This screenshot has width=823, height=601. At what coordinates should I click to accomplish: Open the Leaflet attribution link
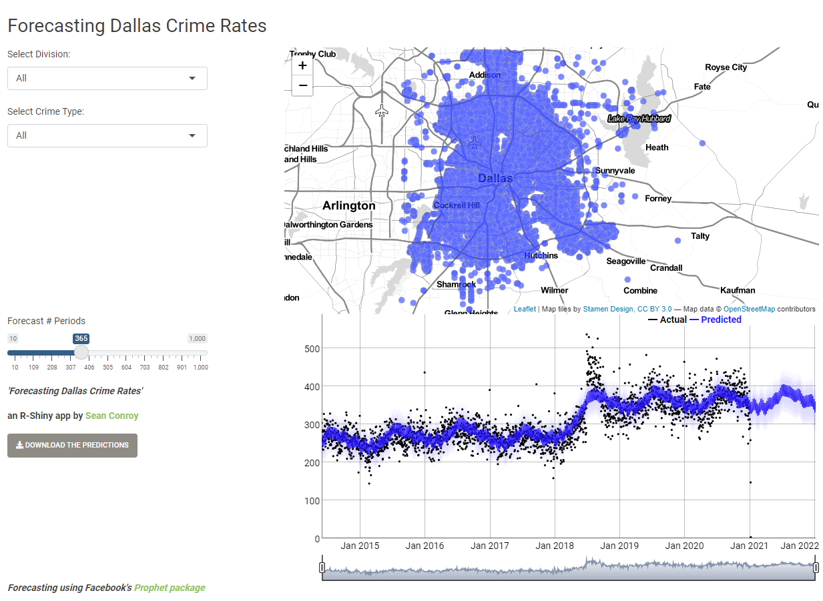[525, 309]
